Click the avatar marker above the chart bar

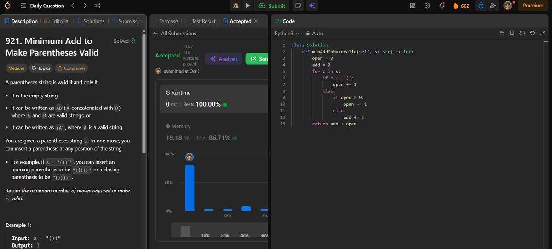pos(190,157)
